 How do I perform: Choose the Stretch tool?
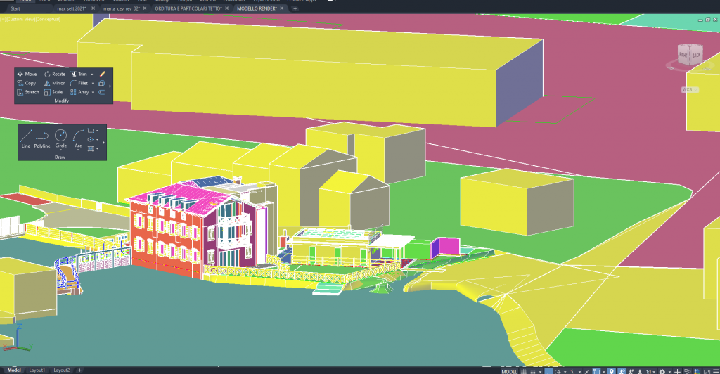28,92
